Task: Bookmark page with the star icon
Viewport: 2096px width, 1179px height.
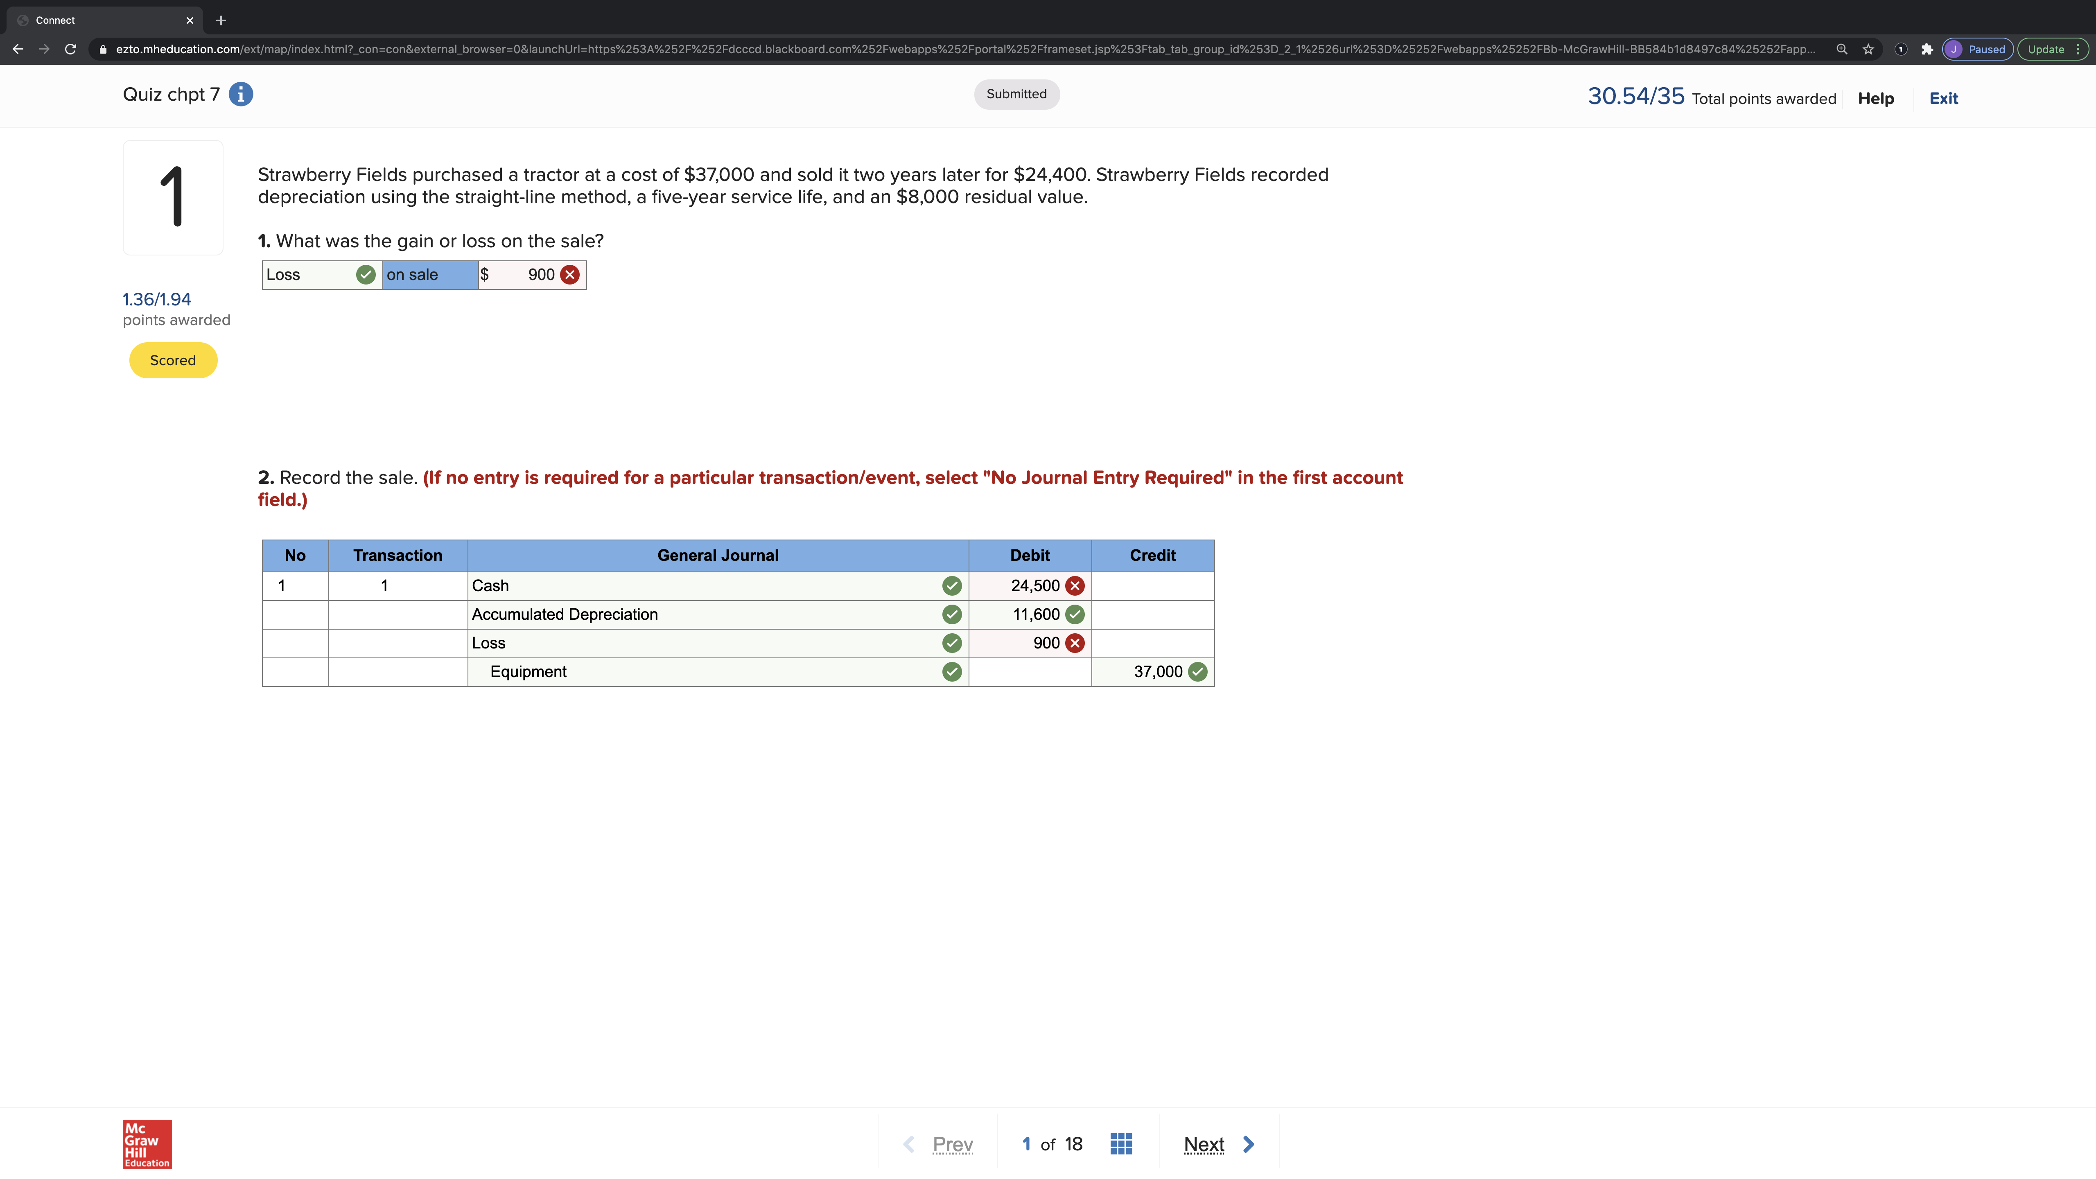Action: pos(1868,49)
